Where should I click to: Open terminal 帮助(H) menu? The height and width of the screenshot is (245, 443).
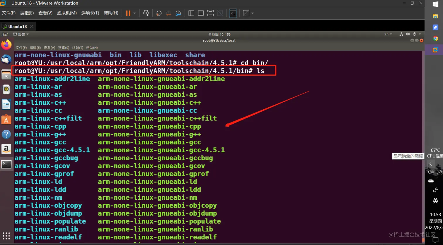(92, 48)
